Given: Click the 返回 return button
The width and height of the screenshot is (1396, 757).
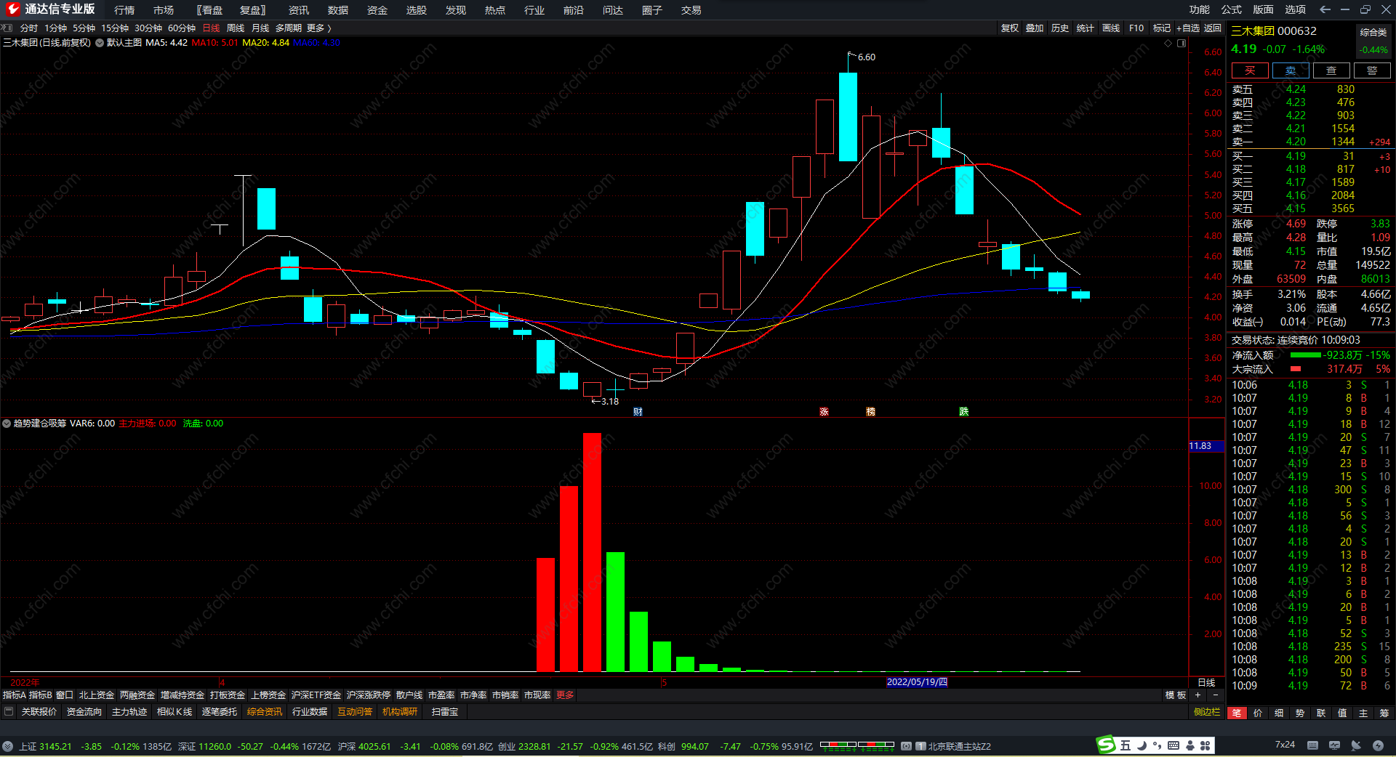Looking at the screenshot, I should [1213, 28].
